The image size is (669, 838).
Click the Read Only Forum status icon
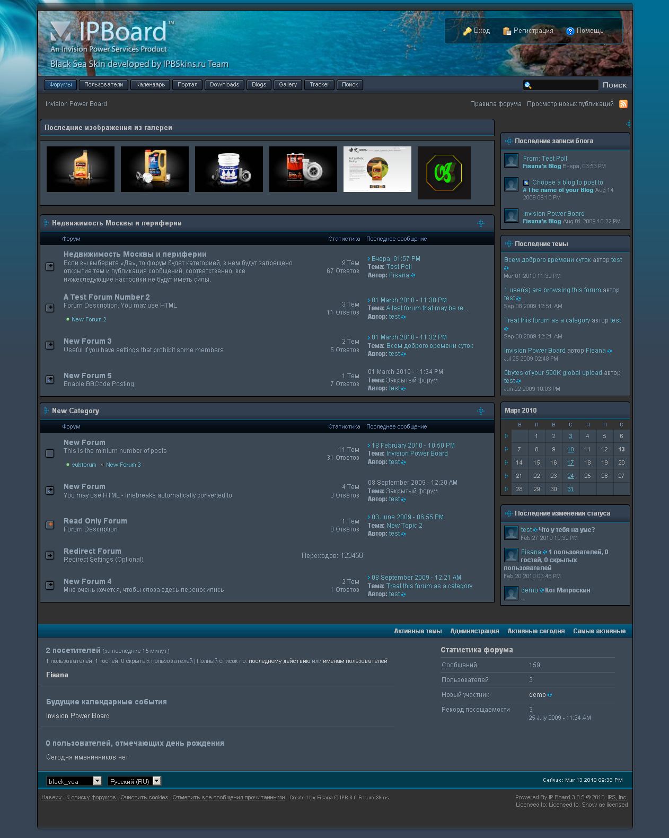point(50,525)
